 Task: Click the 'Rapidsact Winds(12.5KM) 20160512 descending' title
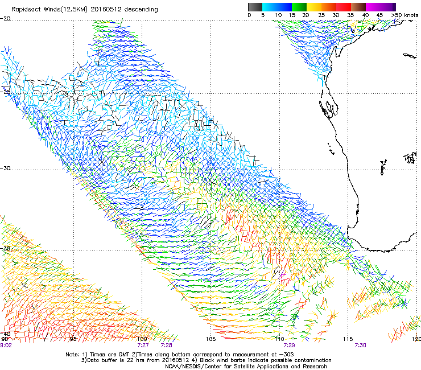pos(85,10)
